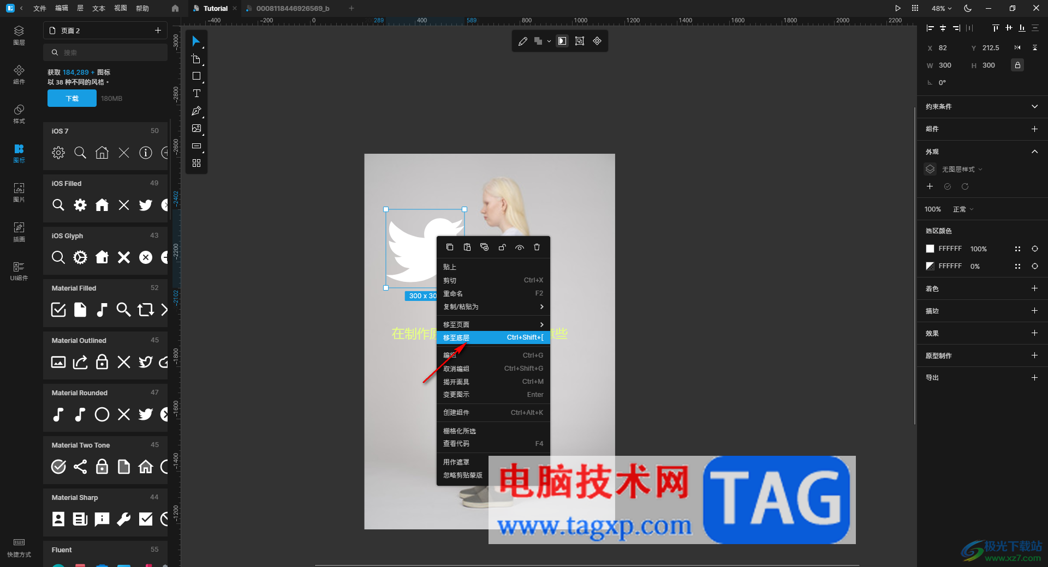Click the create component icon in top toolbar
Viewport: 1048px width, 567px height.
[x=597, y=41]
